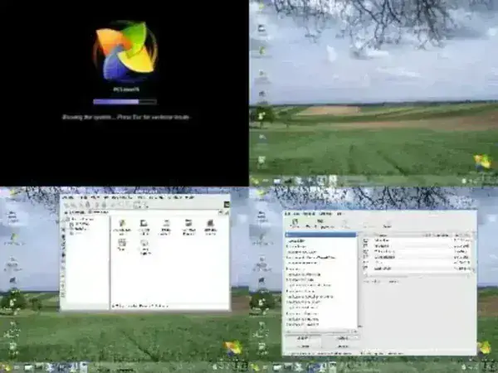Click the animated gear icon in file manager
This screenshot has height=373, width=498.
point(227,205)
